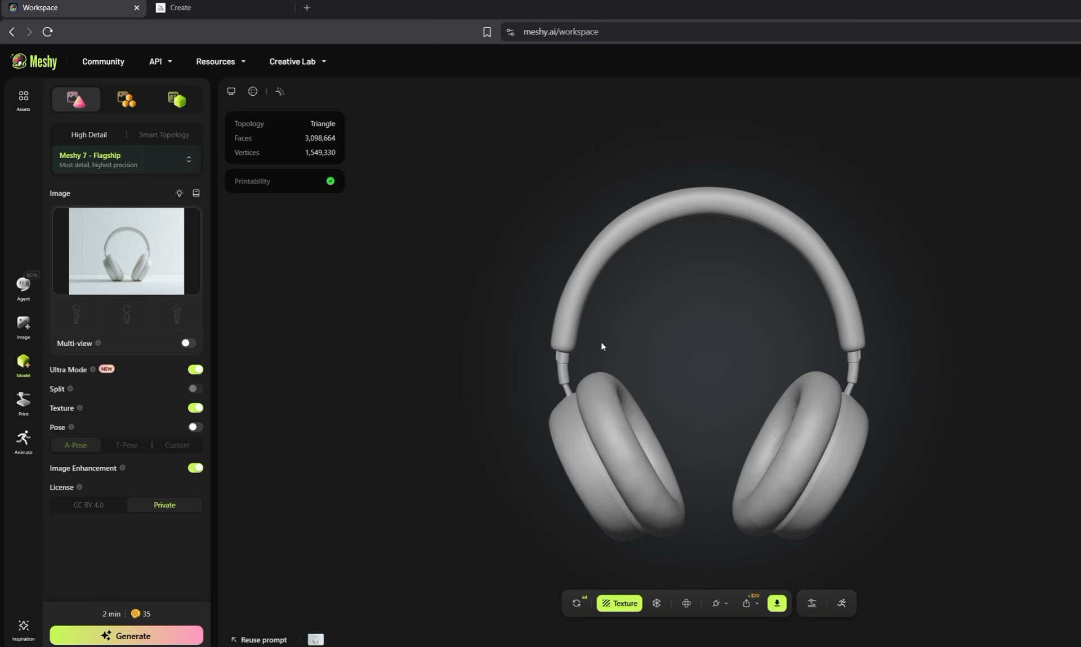This screenshot has width=1081, height=647.
Task: Turn off Image Enhancement toggle
Action: (x=195, y=468)
